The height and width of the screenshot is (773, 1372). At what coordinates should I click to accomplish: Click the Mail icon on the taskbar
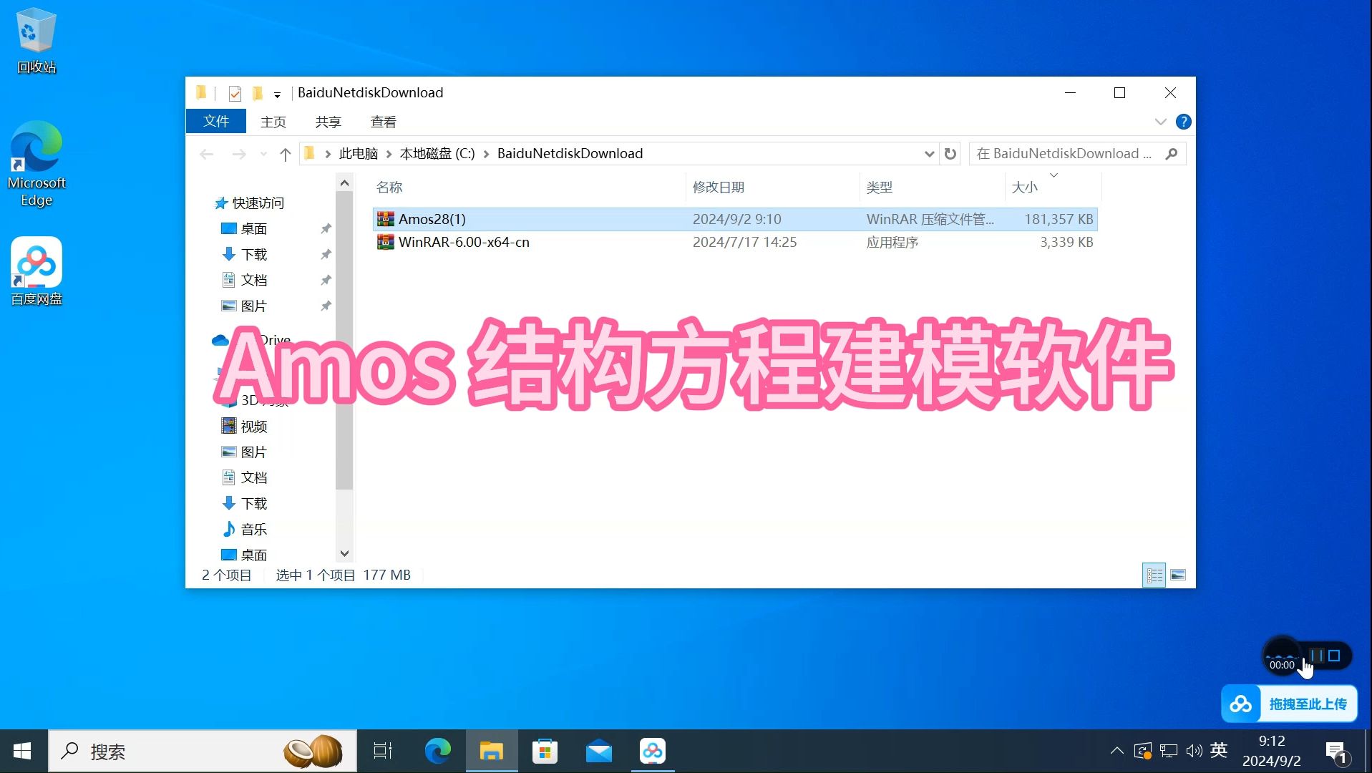pos(598,751)
